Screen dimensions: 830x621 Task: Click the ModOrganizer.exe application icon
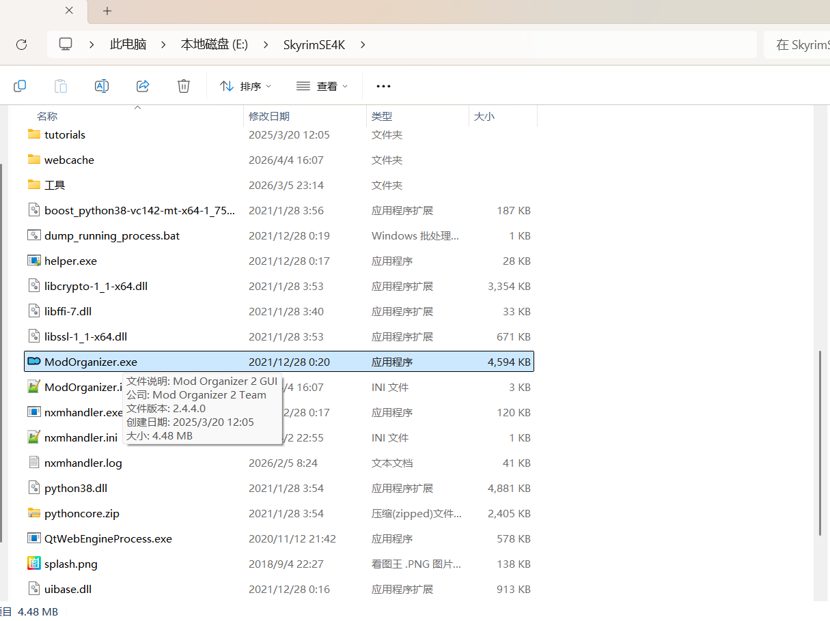click(33, 361)
